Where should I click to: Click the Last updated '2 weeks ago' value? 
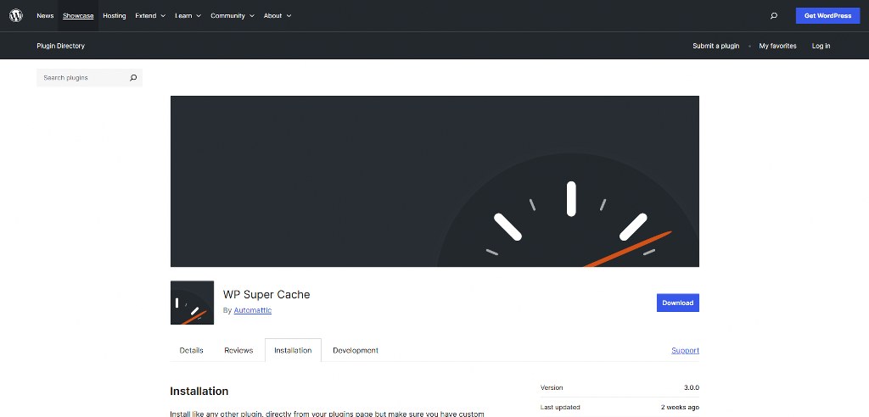(680, 407)
